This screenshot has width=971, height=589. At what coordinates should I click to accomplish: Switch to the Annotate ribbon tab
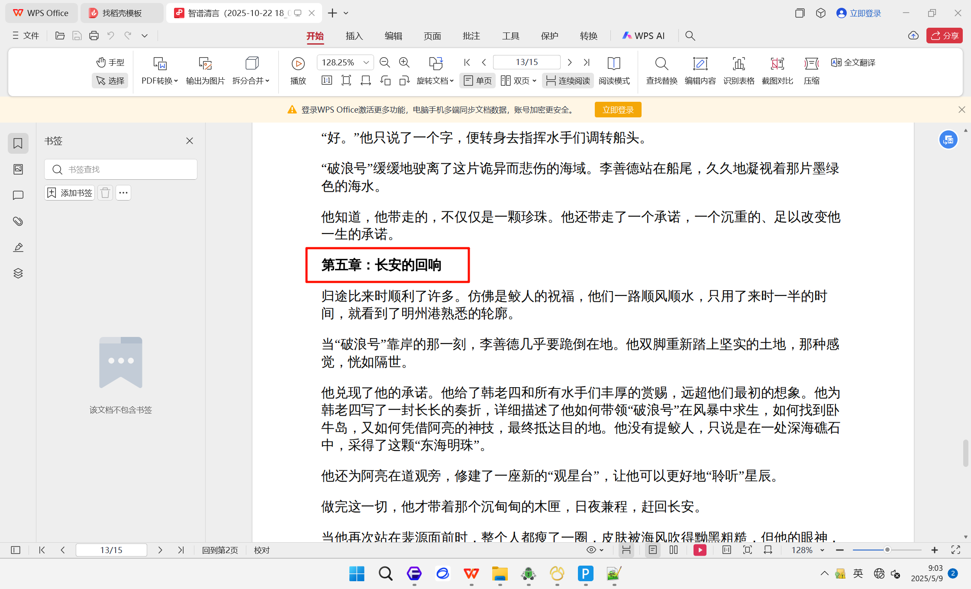point(471,36)
